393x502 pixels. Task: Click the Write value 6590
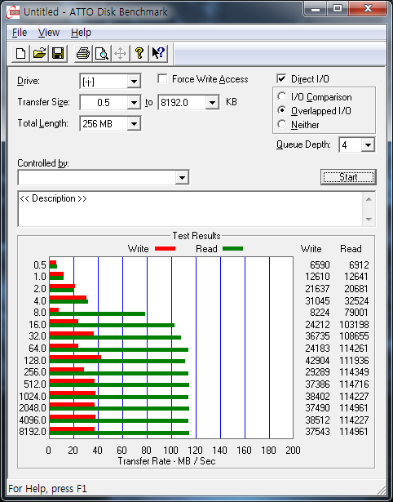coord(320,265)
